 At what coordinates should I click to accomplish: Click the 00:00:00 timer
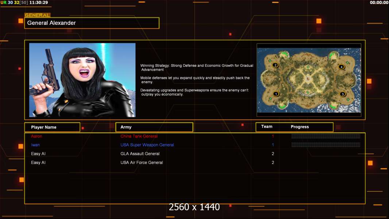click(x=379, y=3)
